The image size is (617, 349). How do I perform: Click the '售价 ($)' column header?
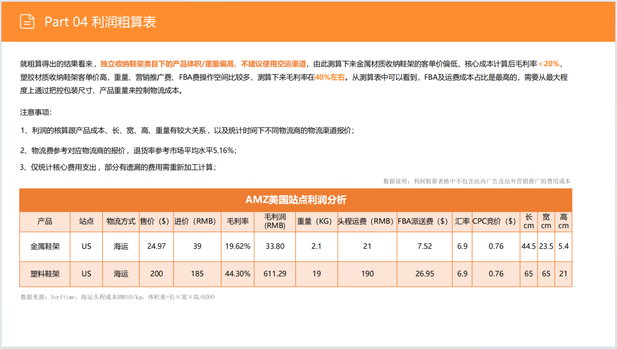[155, 222]
